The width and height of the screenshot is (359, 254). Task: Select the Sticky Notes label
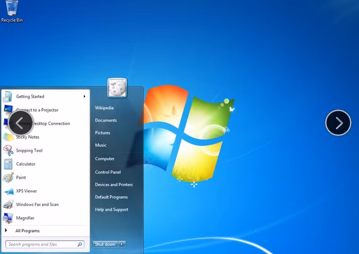click(27, 137)
